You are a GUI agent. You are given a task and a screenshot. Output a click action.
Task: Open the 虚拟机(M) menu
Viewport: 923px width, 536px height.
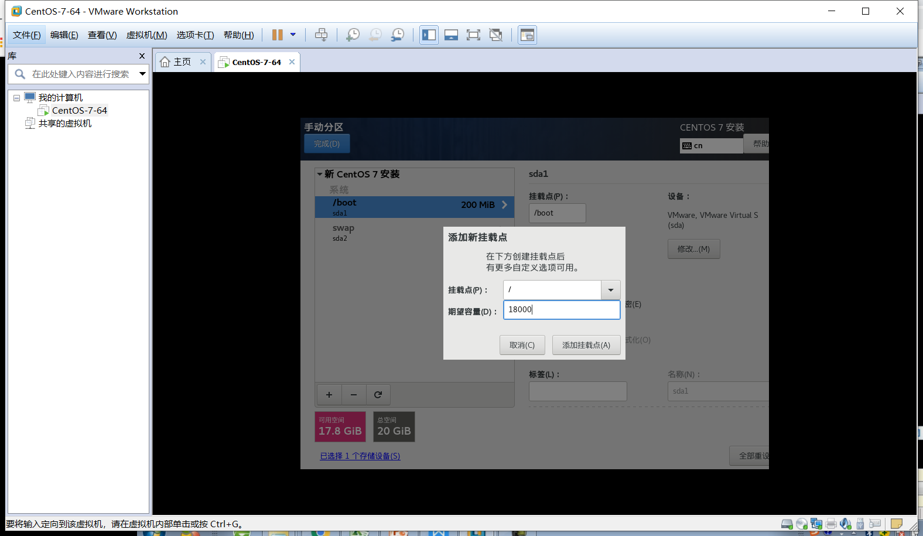(147, 35)
